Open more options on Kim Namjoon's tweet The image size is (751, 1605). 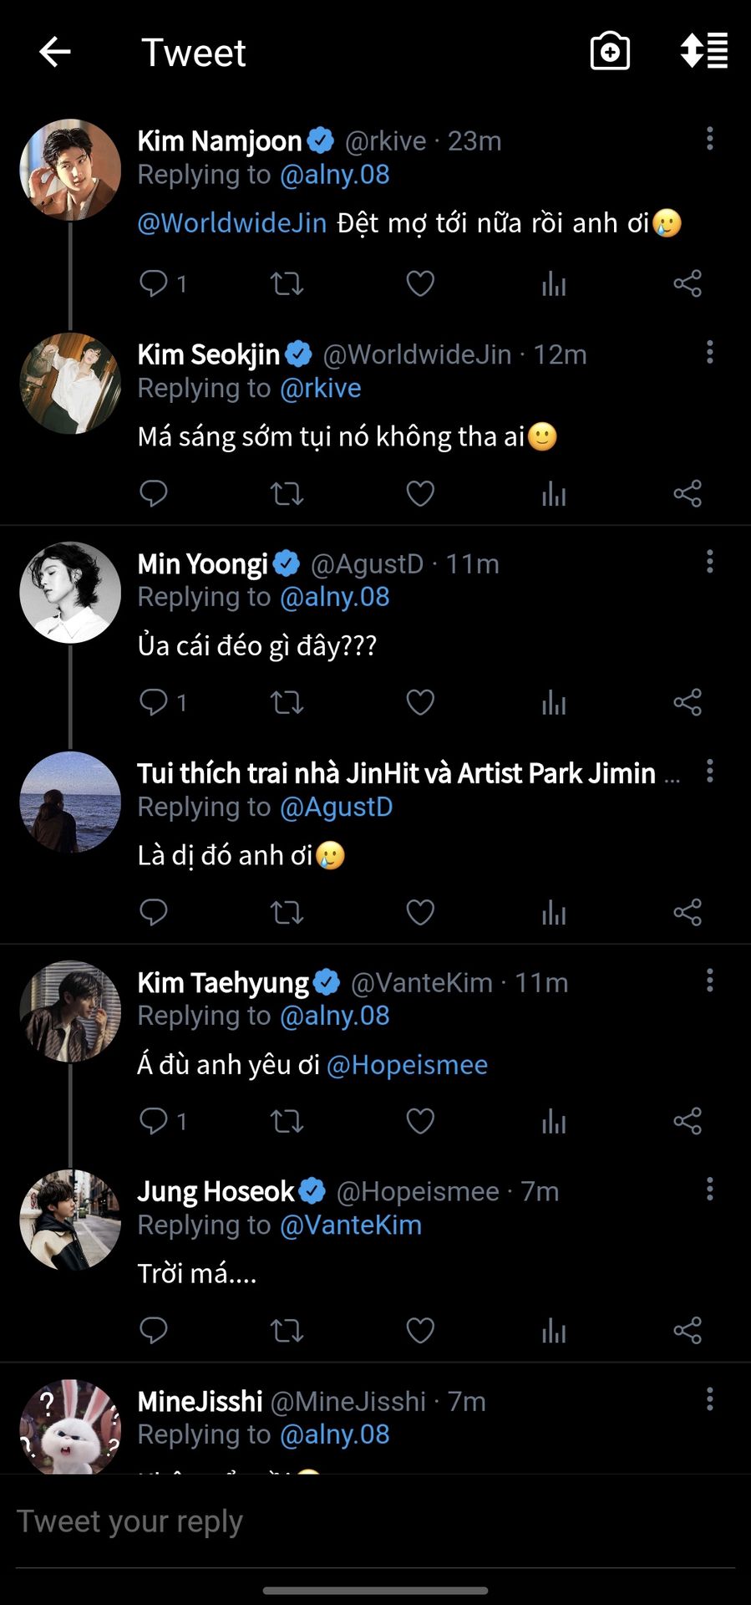[x=710, y=139]
